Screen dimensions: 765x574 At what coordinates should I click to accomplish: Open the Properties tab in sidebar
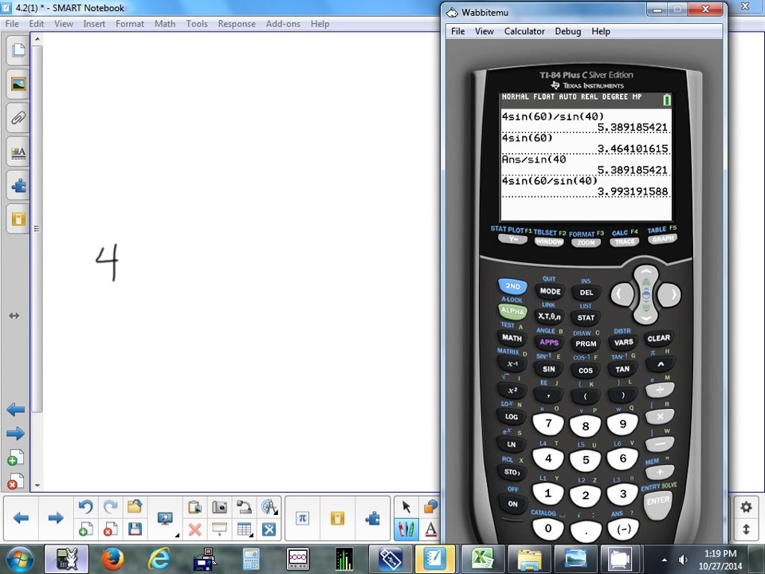18,152
